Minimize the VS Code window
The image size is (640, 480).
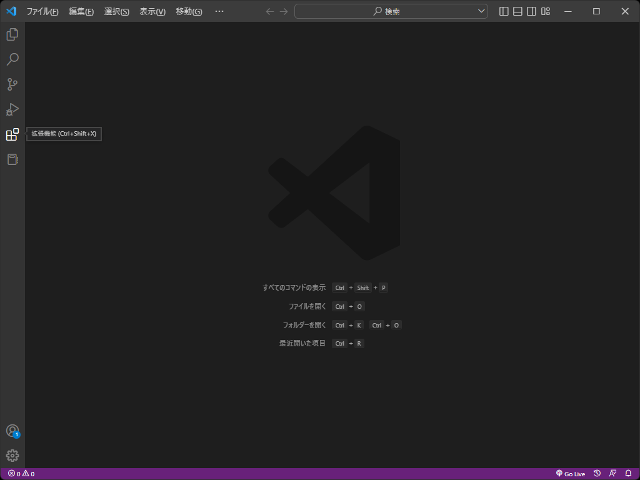pos(568,11)
